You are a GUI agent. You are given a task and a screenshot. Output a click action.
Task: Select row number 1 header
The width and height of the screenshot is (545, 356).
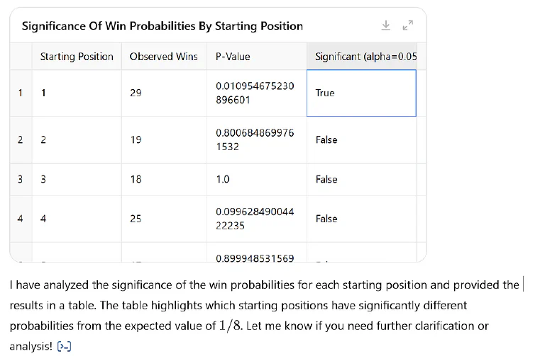(x=21, y=93)
